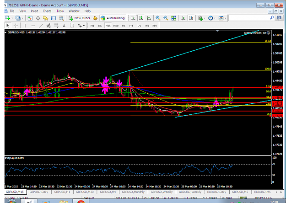Open the Periods clock icon
The image size is (286, 203).
click(210, 18)
